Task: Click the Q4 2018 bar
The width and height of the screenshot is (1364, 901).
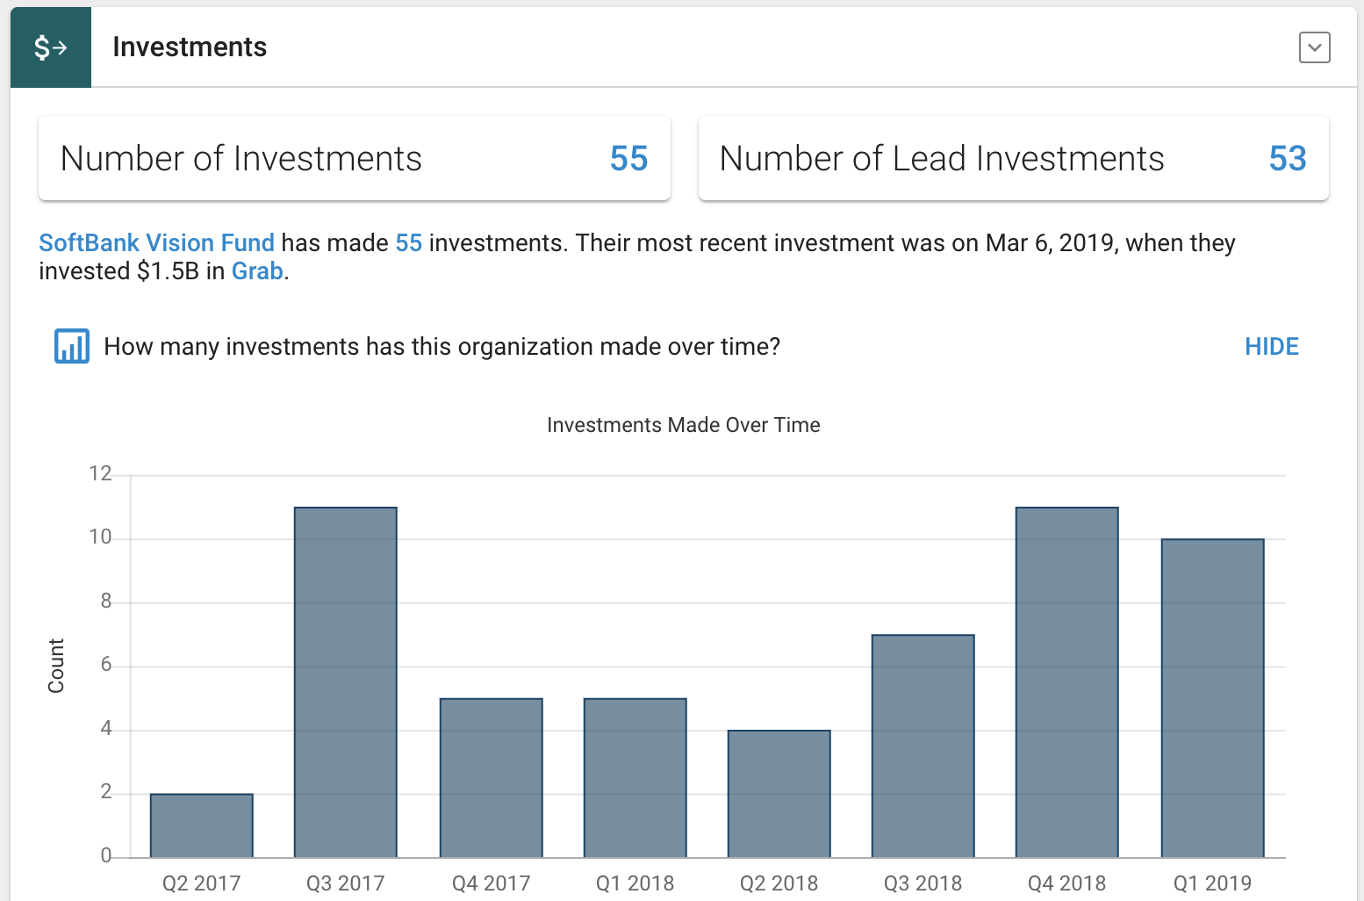Action: coord(1067,682)
